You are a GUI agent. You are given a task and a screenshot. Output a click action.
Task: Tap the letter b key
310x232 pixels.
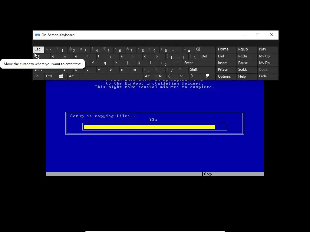coord(113,69)
